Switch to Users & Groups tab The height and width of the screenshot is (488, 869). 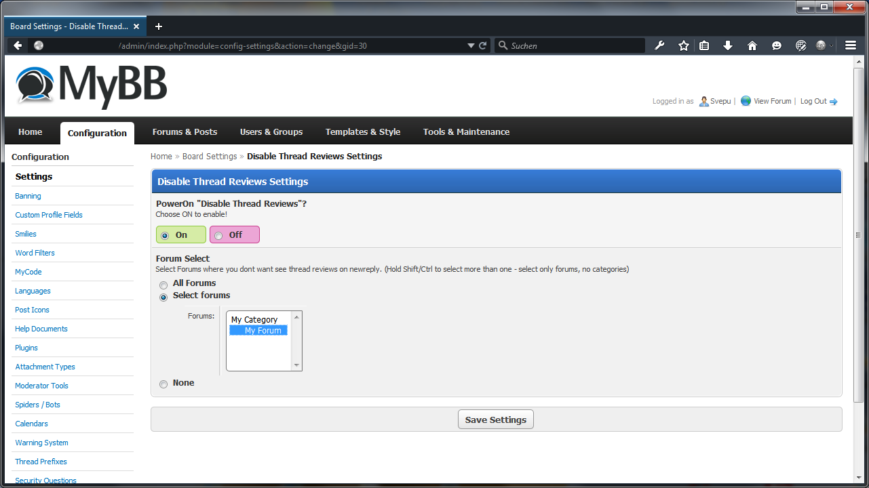(271, 131)
